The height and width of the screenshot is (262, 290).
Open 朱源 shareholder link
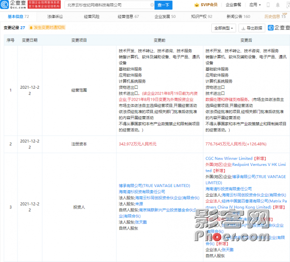(x=139, y=204)
